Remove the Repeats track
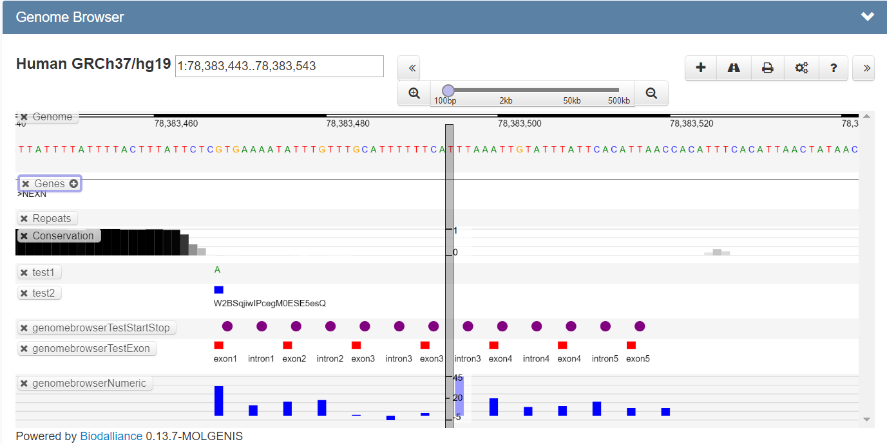The width and height of the screenshot is (887, 444). [24, 218]
